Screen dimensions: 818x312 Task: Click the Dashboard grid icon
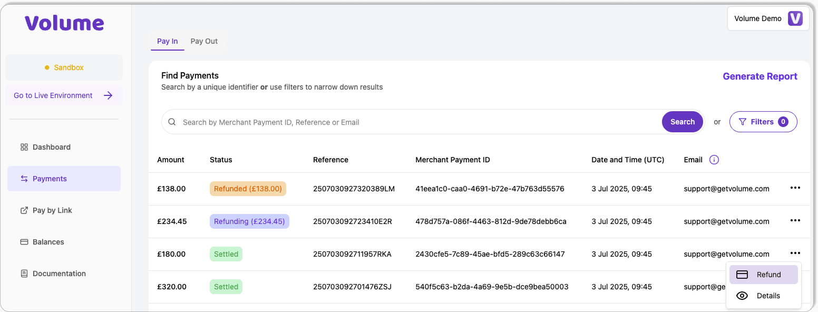[24, 147]
